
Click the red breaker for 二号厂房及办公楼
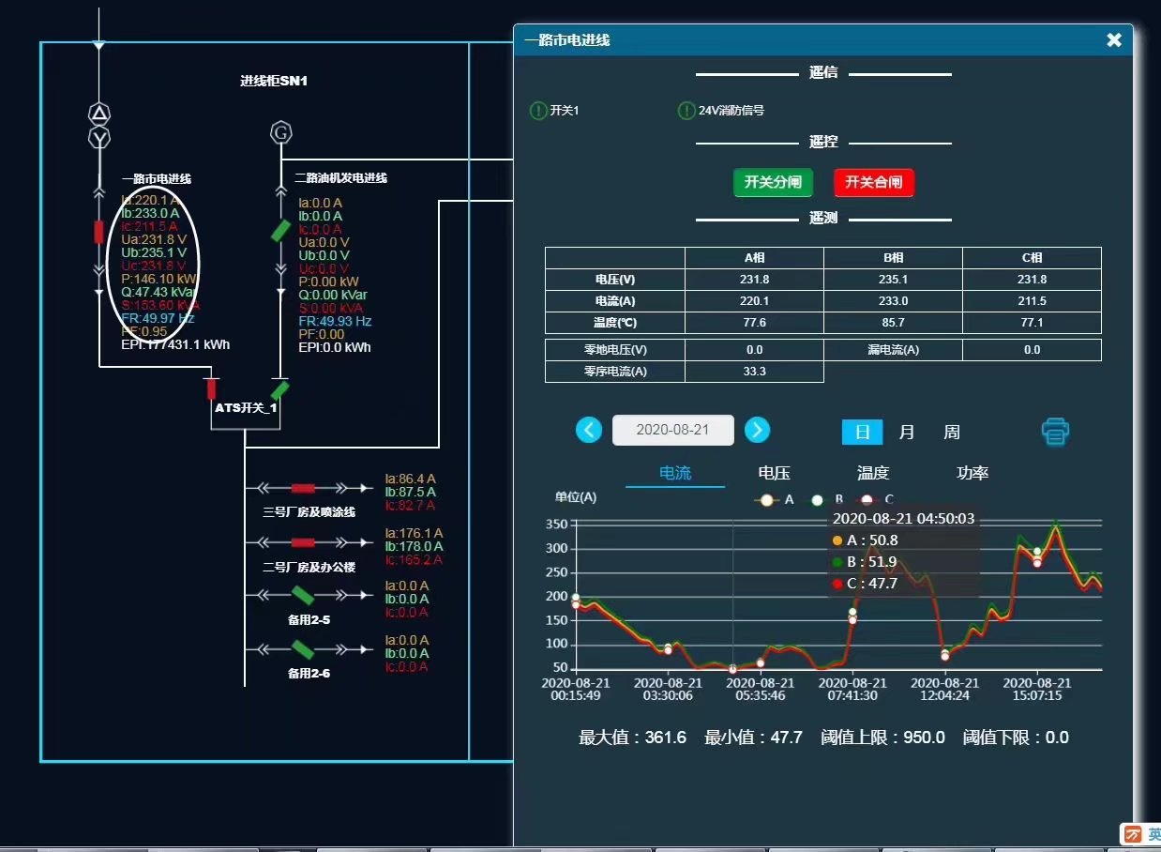point(303,542)
